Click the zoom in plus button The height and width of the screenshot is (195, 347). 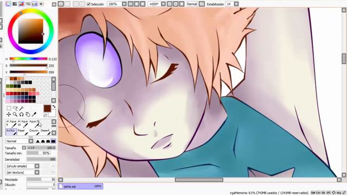coord(137,4)
